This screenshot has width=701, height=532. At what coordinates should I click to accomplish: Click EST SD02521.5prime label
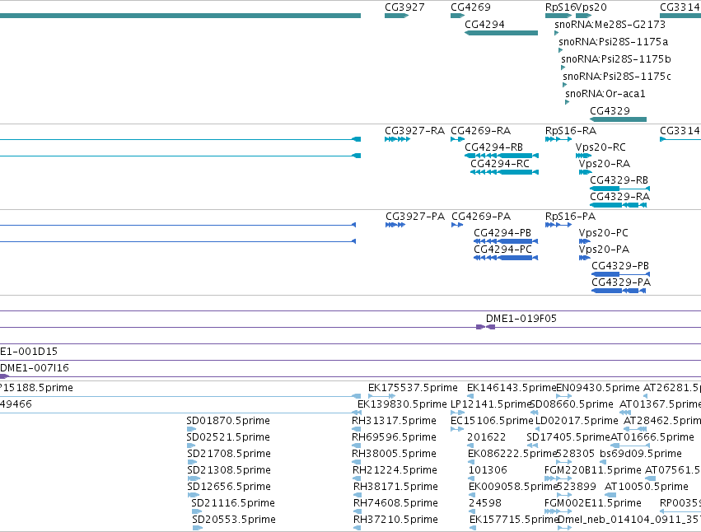228,437
